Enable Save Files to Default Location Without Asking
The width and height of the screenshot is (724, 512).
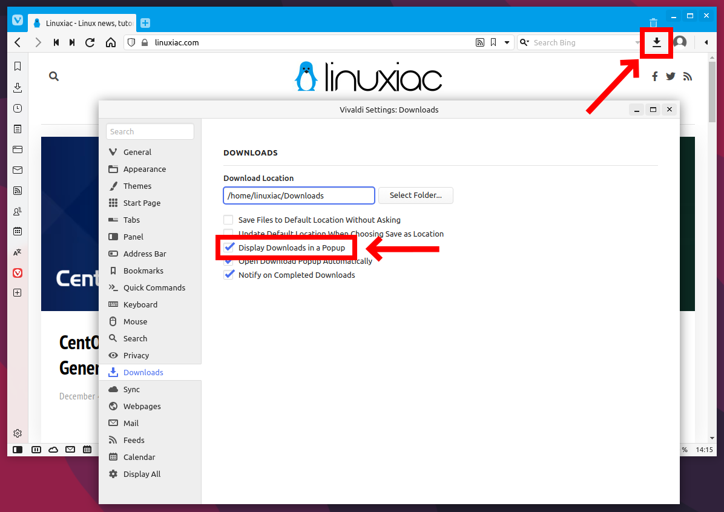click(228, 220)
